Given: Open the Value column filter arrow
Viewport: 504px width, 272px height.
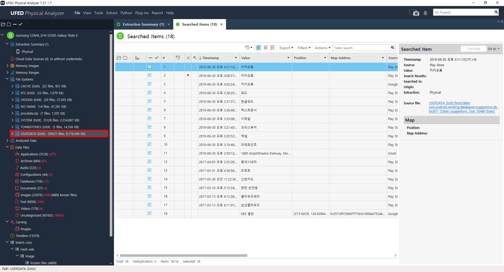Looking at the screenshot, I should 288,58.
